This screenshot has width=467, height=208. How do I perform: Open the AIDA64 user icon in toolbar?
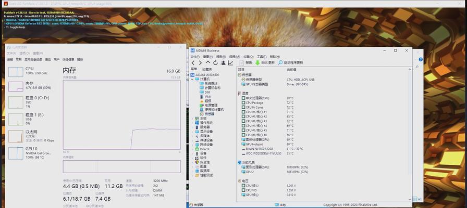pos(223,63)
